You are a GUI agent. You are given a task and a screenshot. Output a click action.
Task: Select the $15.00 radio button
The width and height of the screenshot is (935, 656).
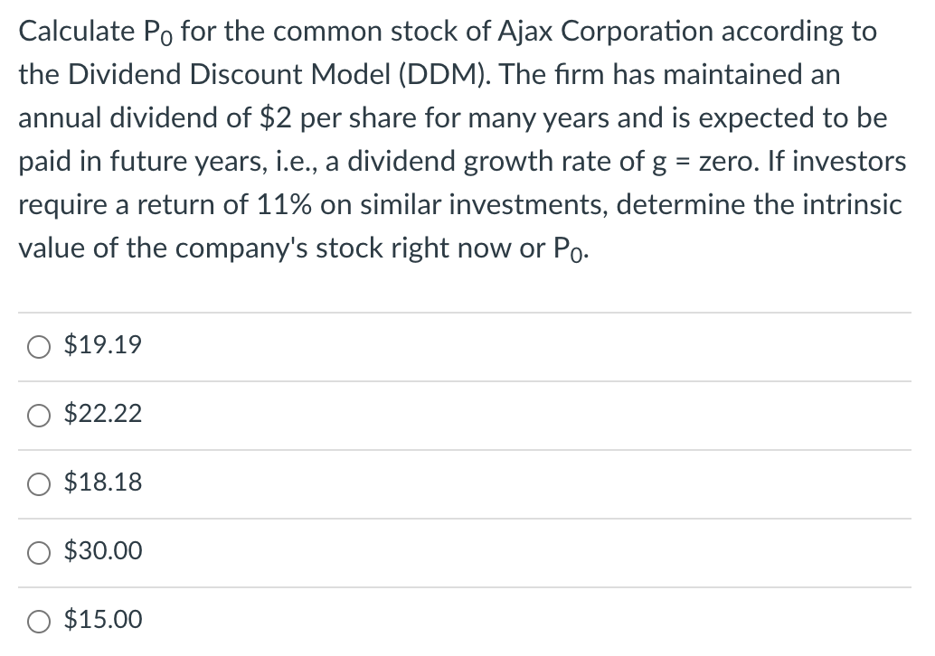tap(39, 622)
